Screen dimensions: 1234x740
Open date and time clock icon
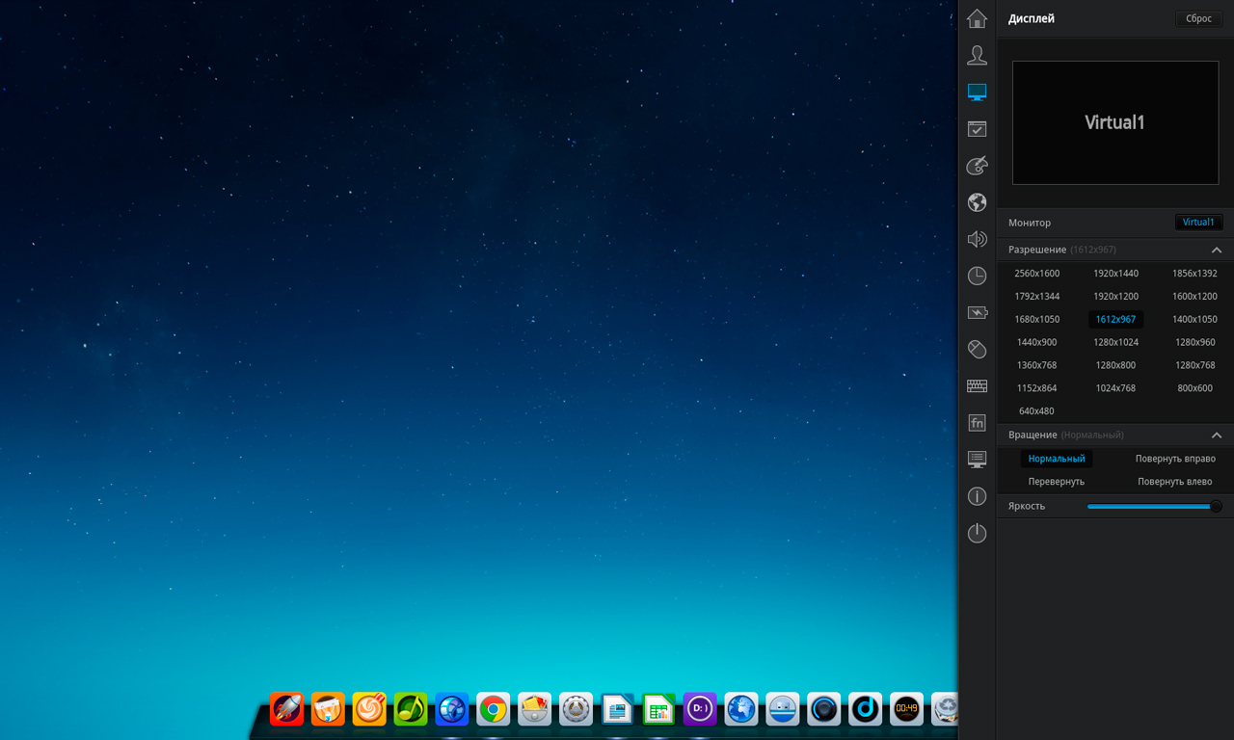pos(977,276)
